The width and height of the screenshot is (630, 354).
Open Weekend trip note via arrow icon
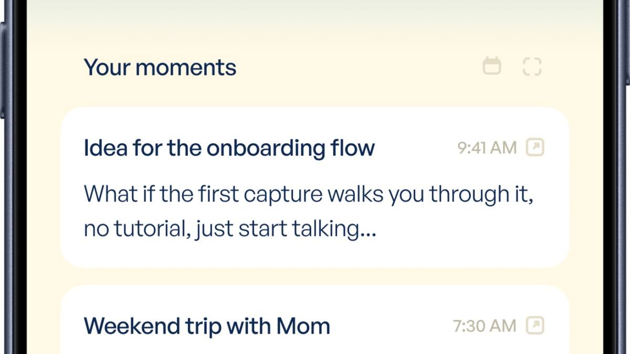point(535,326)
